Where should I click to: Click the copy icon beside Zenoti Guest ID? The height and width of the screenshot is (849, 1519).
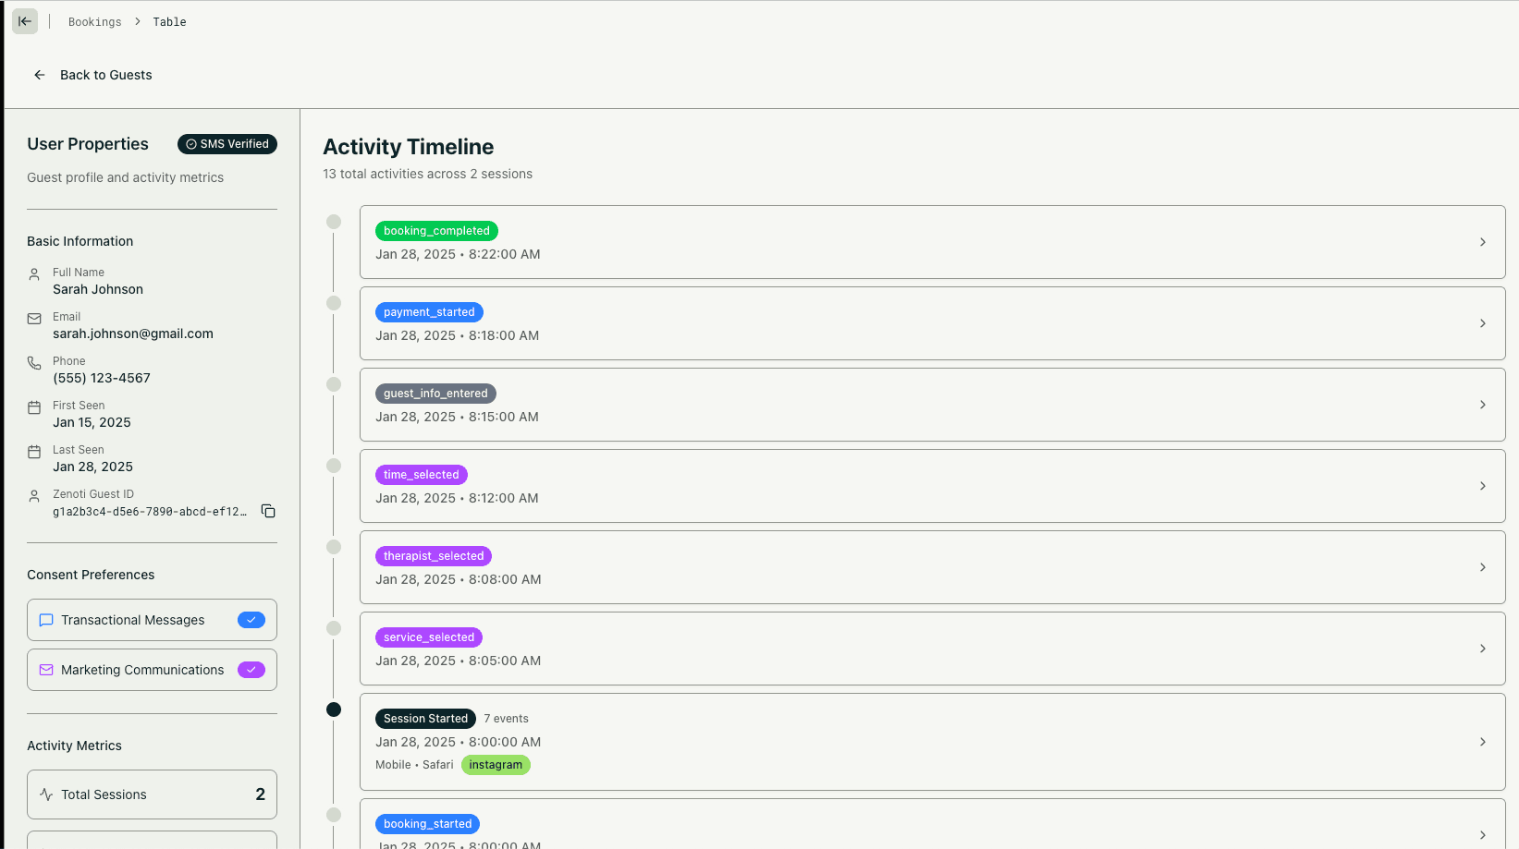(x=267, y=511)
